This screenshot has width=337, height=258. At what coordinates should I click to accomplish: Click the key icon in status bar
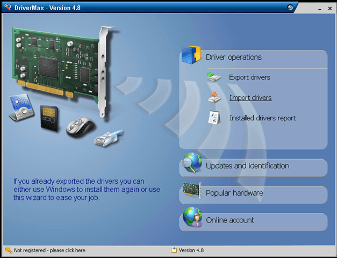click(9, 250)
